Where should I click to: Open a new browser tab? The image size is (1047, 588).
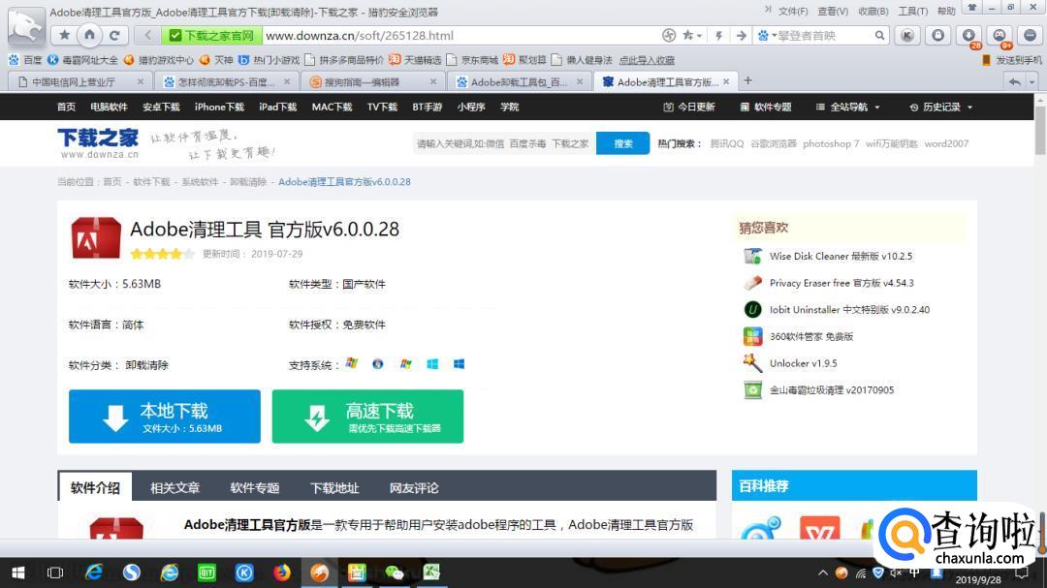tap(747, 80)
